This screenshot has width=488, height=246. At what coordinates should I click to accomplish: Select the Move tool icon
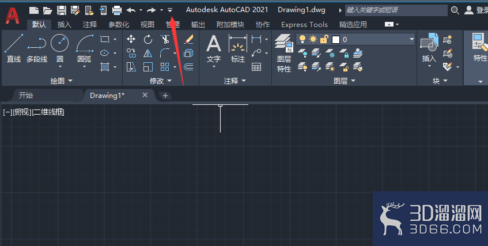coord(131,39)
